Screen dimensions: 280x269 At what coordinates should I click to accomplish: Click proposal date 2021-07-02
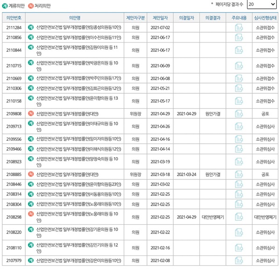pyautogui.click(x=160, y=28)
